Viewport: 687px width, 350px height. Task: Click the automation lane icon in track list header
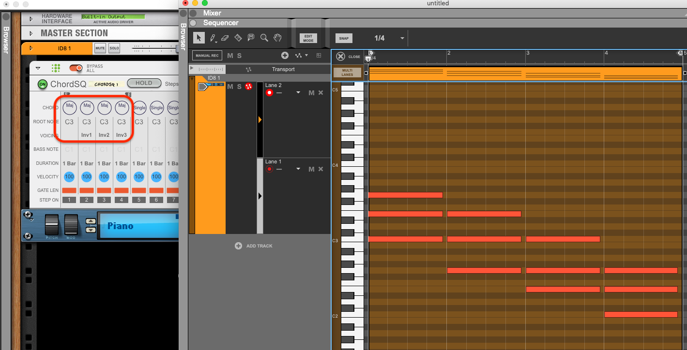(298, 56)
